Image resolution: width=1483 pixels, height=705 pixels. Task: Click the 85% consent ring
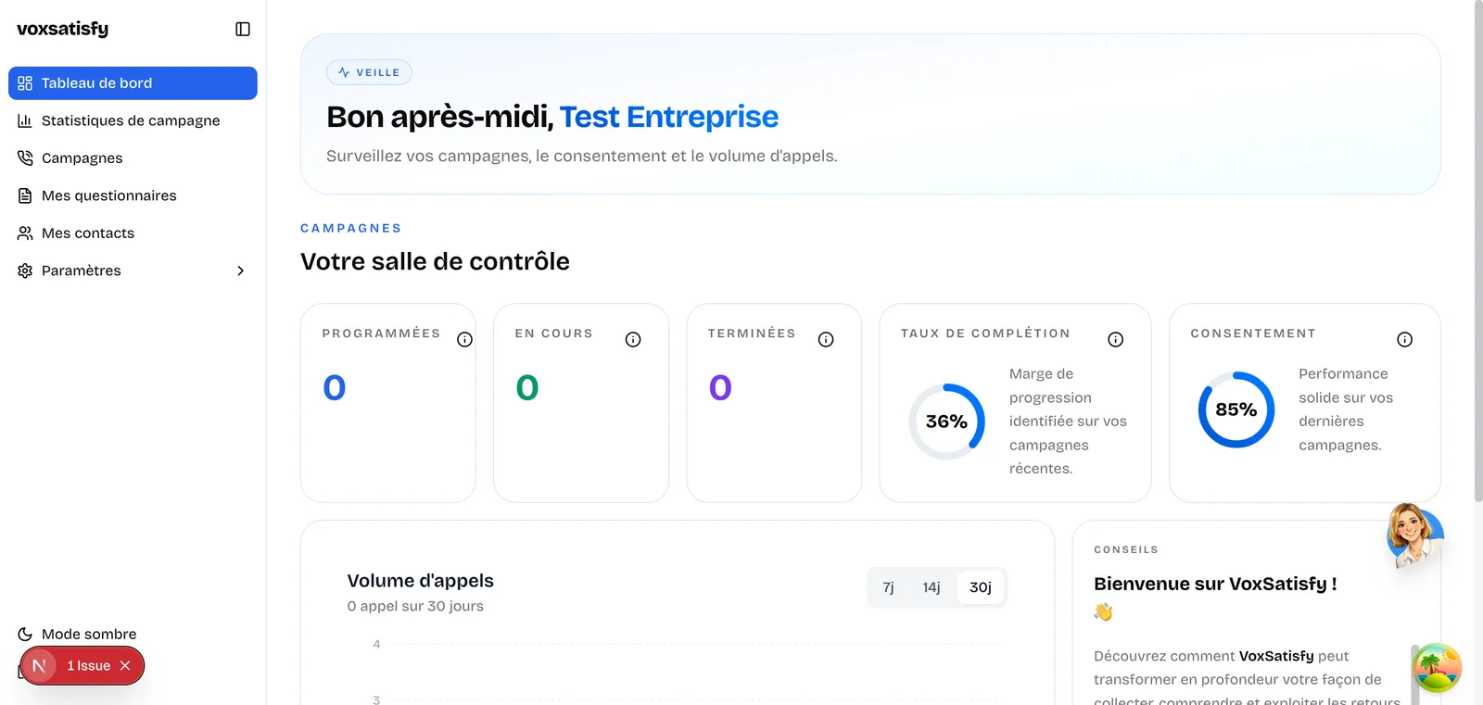[1236, 409]
